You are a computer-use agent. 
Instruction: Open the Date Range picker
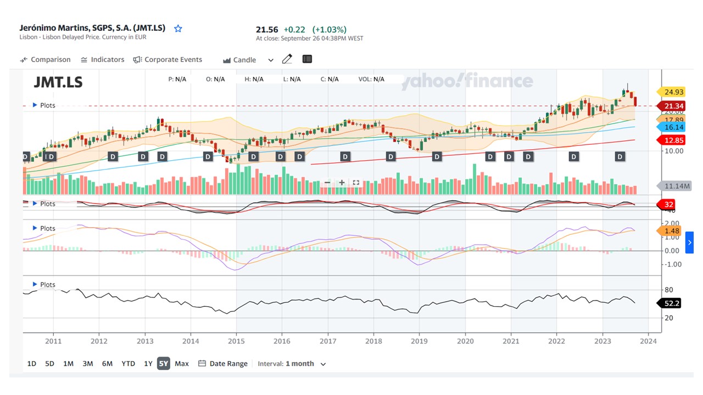[x=222, y=364]
